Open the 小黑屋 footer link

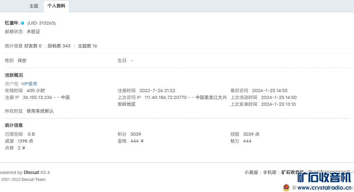pyautogui.click(x=251, y=173)
